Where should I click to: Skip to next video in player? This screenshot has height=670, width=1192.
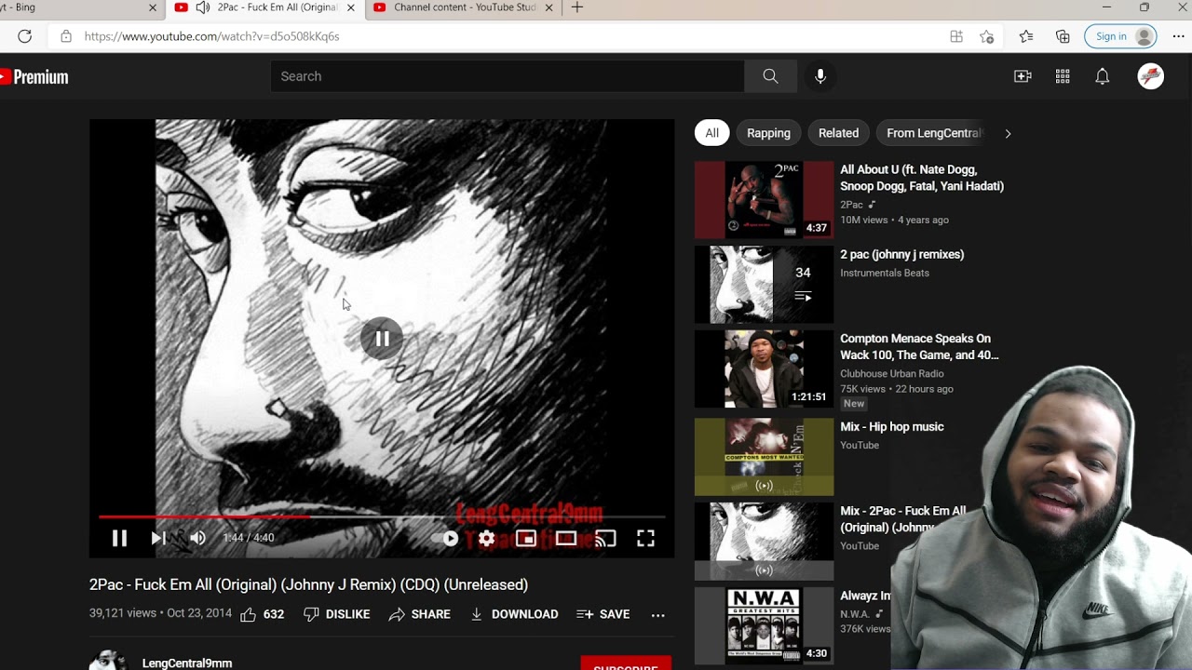(158, 538)
